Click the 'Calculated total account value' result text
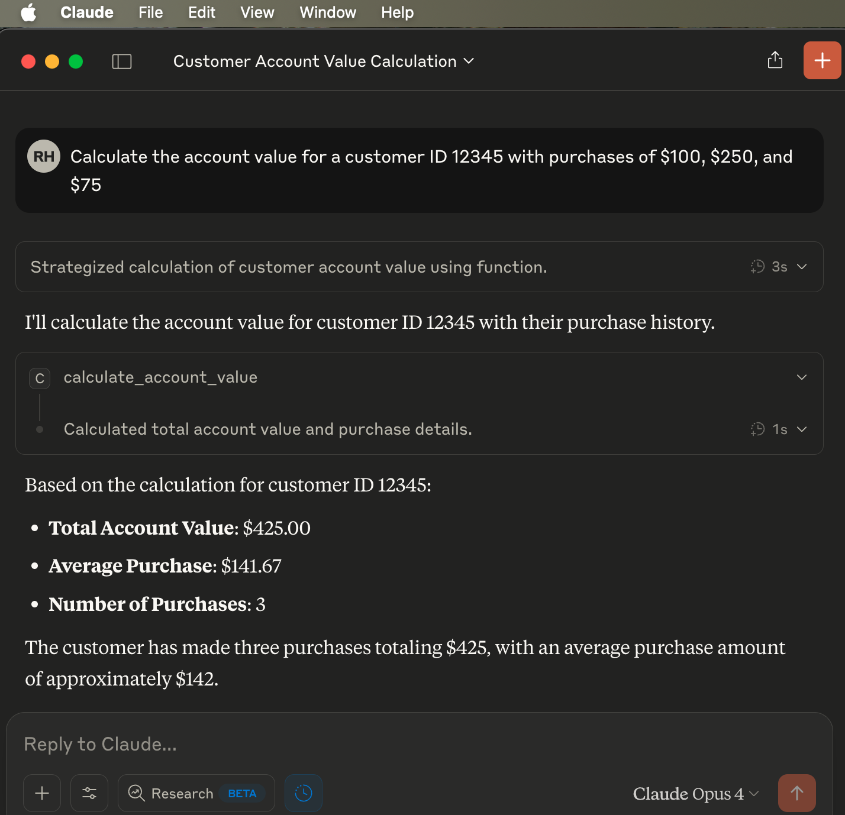Screen dimensions: 845x815 pyautogui.click(x=268, y=429)
